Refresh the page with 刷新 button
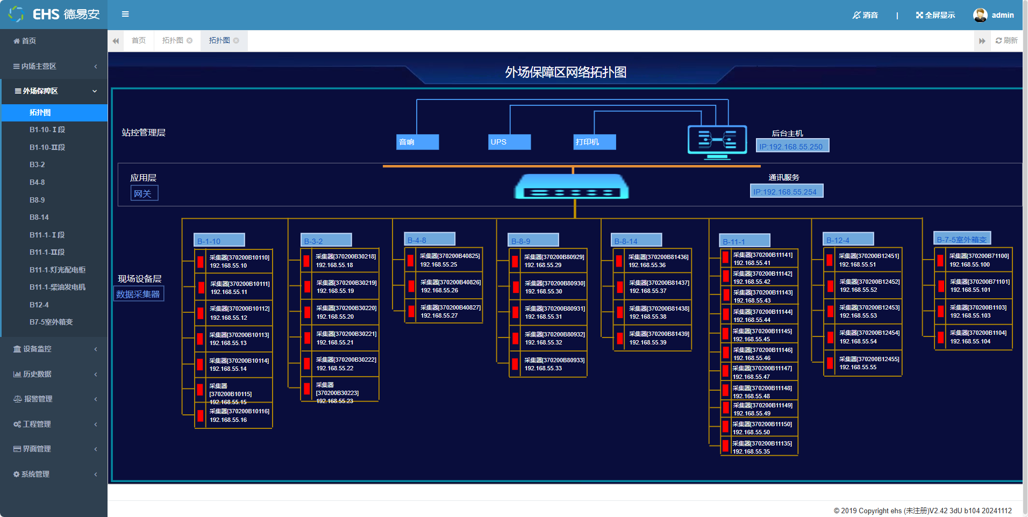The image size is (1028, 517). (1006, 40)
